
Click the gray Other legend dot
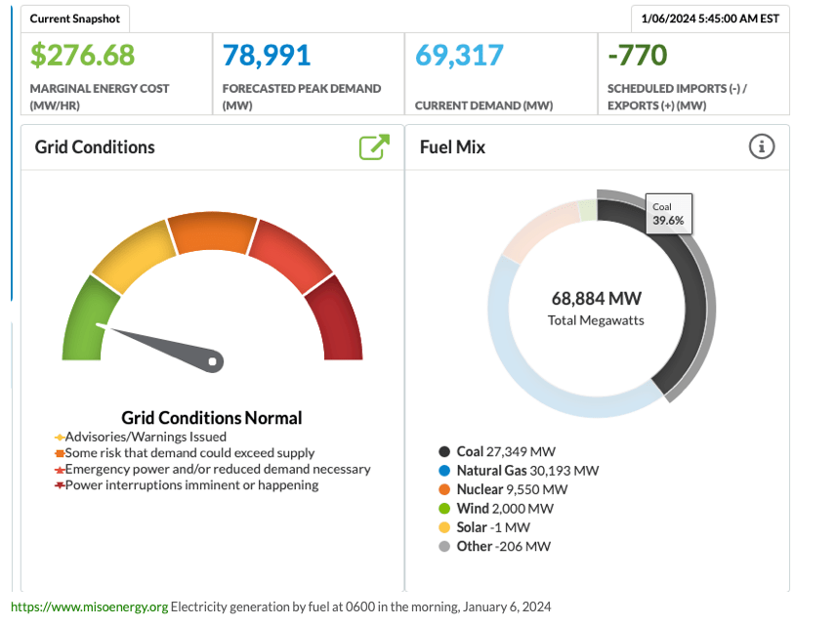444,546
